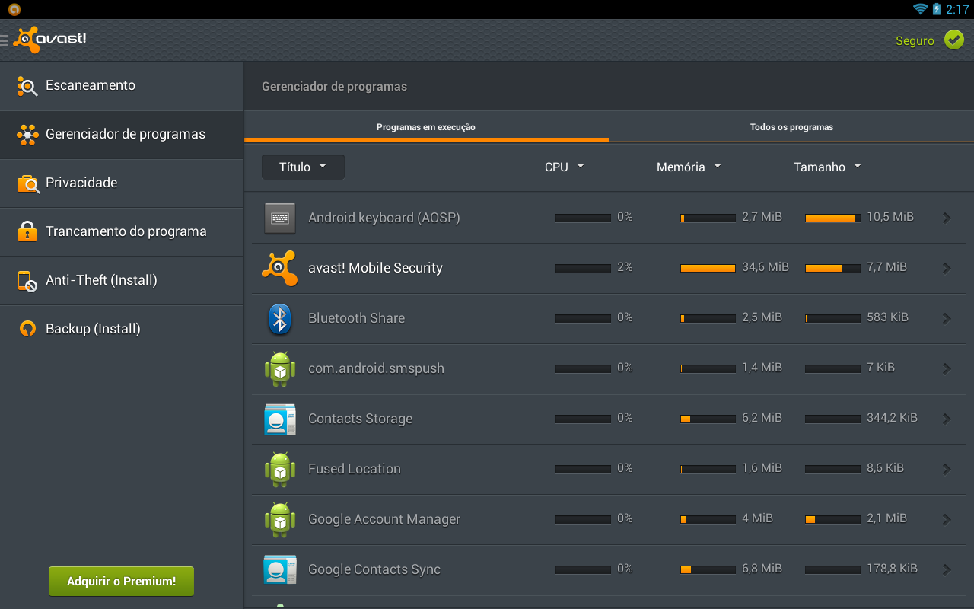Open the Título sorting dropdown
Image resolution: width=974 pixels, height=609 pixels.
point(303,166)
